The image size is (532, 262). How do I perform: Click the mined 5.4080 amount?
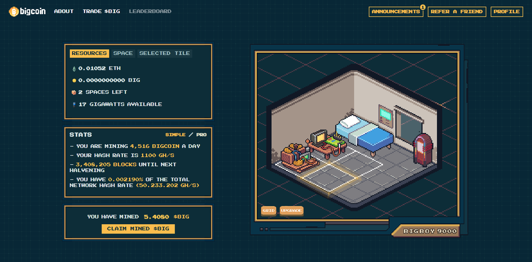tap(156, 217)
